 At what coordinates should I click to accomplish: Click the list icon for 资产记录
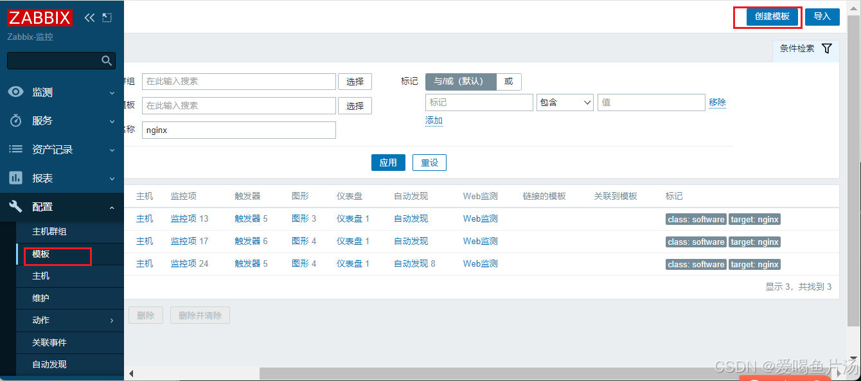coord(15,149)
